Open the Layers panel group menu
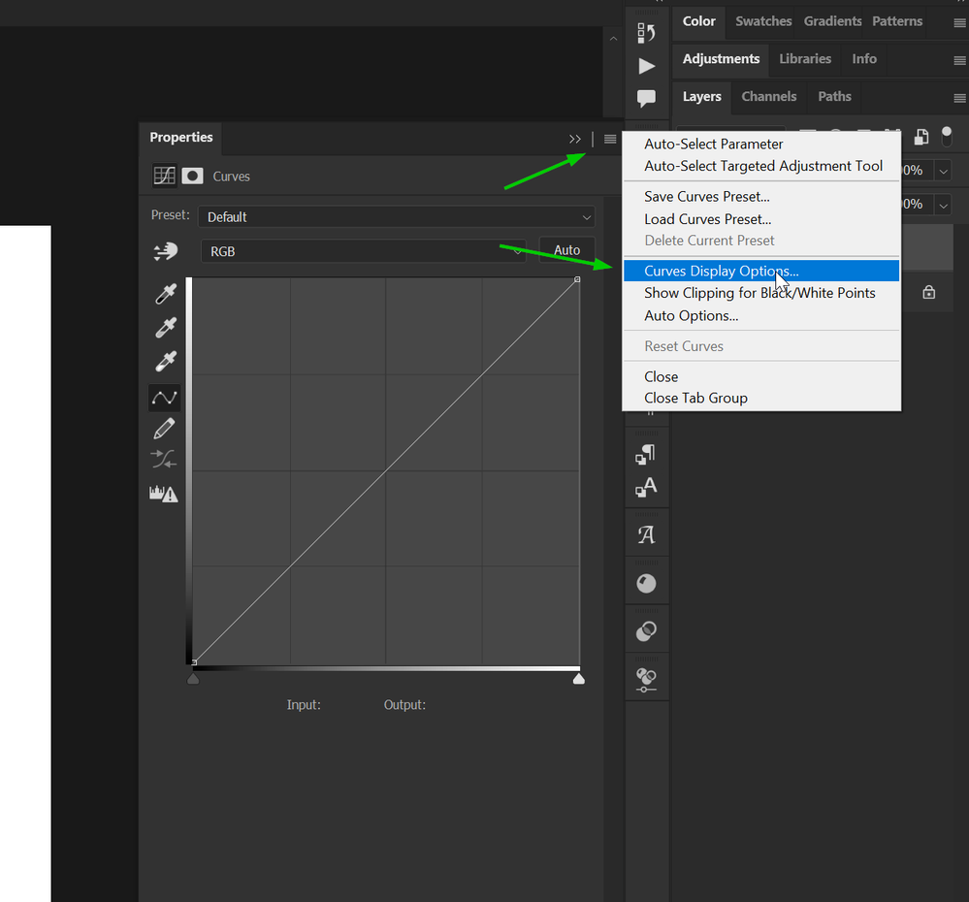969x902 pixels. tap(959, 98)
